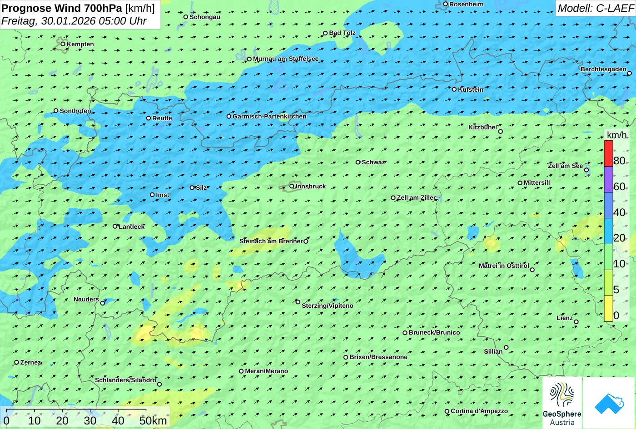Click the 'km/h' legend heading

click(616, 135)
